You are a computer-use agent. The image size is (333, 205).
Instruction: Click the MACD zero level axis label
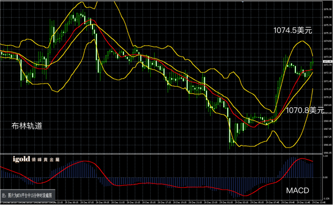point(326,177)
